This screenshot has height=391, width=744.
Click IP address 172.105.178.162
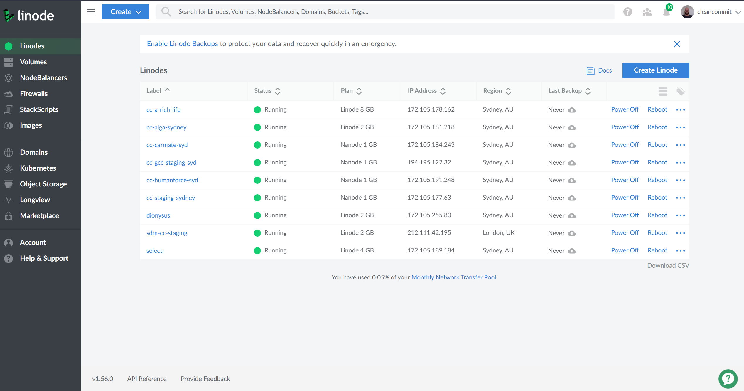431,109
